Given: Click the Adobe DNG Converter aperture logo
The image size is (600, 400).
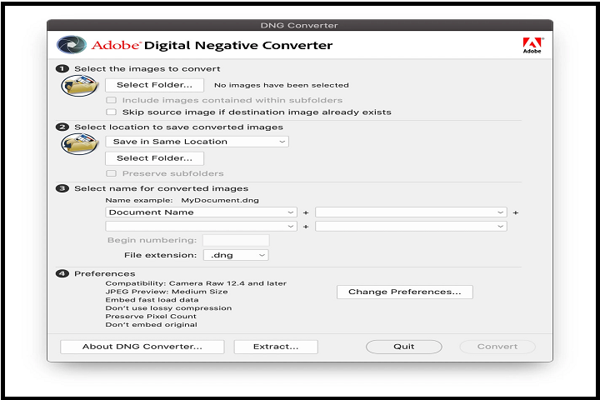Looking at the screenshot, I should coord(67,45).
